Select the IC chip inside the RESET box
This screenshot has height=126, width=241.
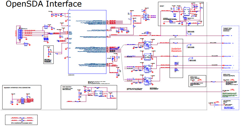click(187, 12)
